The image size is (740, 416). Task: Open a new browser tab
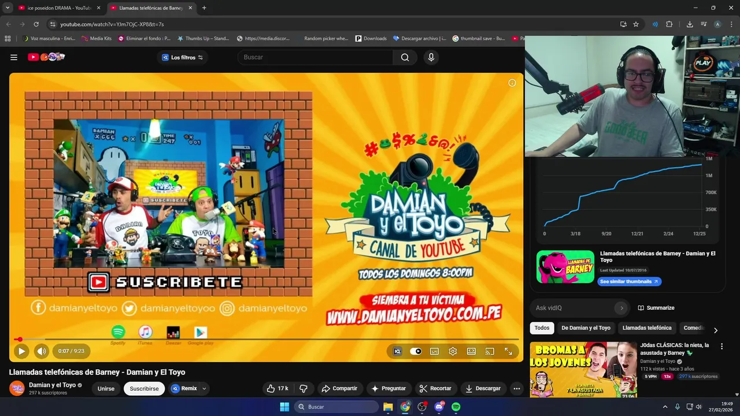coord(204,8)
